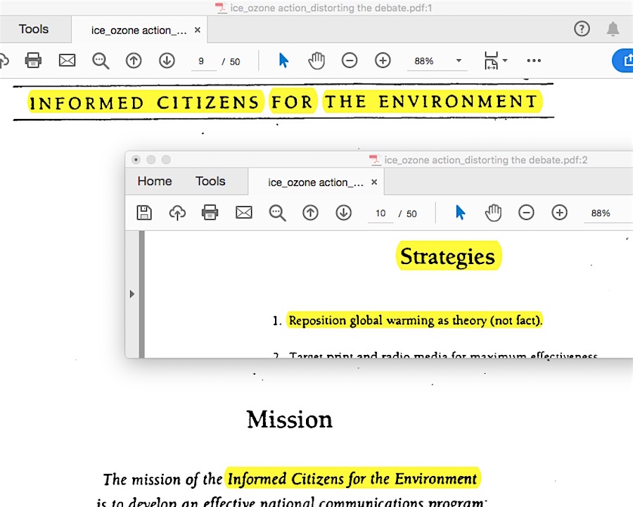Click page number field showing 10
This screenshot has height=507, width=633.
381,213
